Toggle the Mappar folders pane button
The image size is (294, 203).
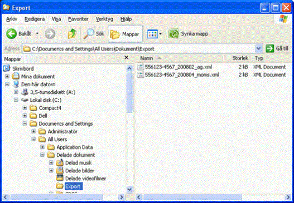[125, 34]
